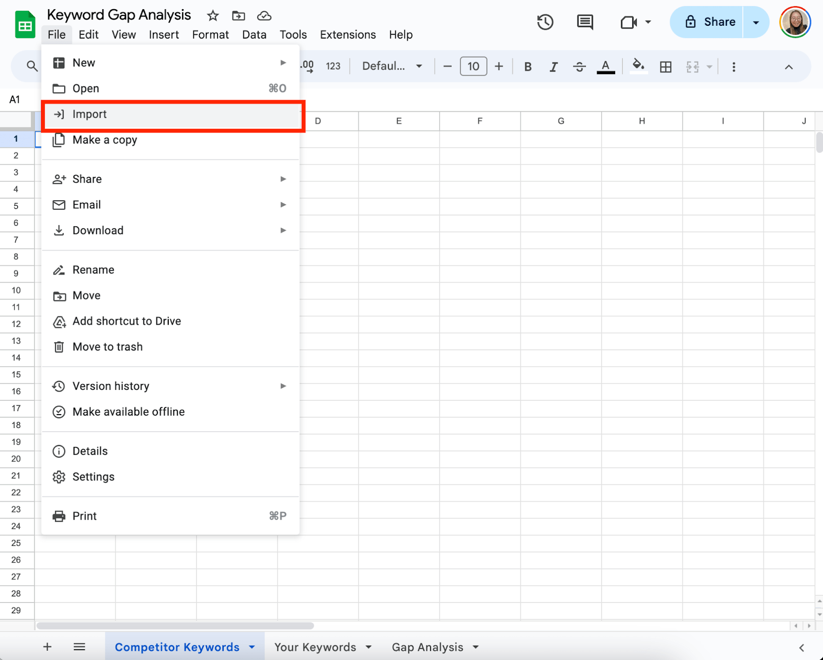
Task: Open version history clock icon
Action: pos(545,22)
